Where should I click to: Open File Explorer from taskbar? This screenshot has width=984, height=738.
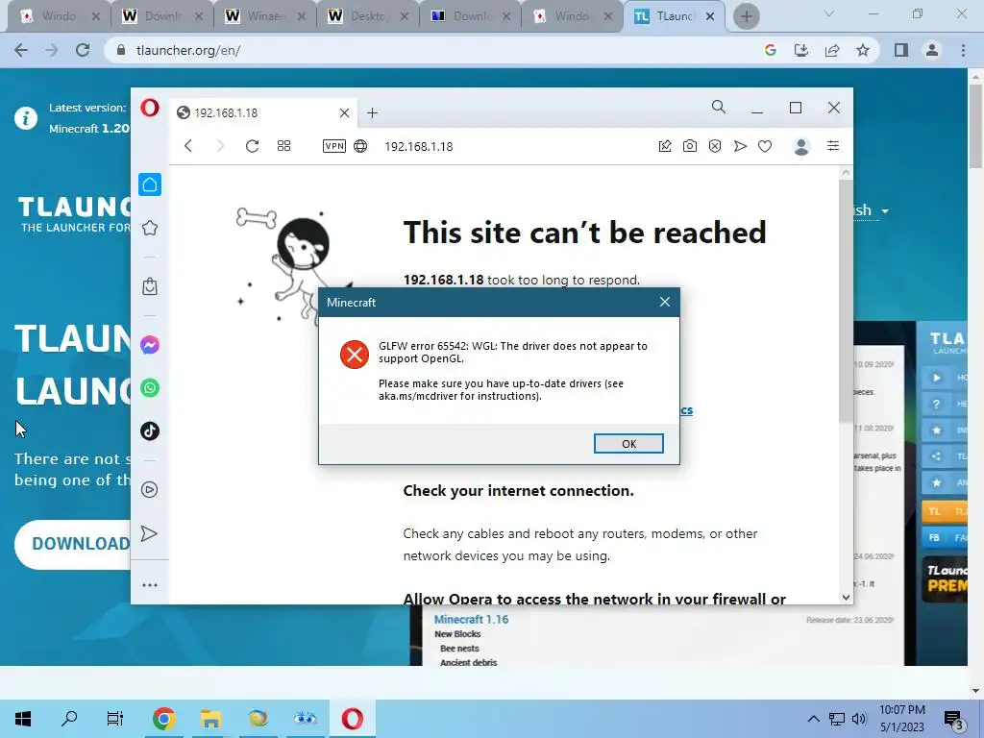tap(210, 719)
